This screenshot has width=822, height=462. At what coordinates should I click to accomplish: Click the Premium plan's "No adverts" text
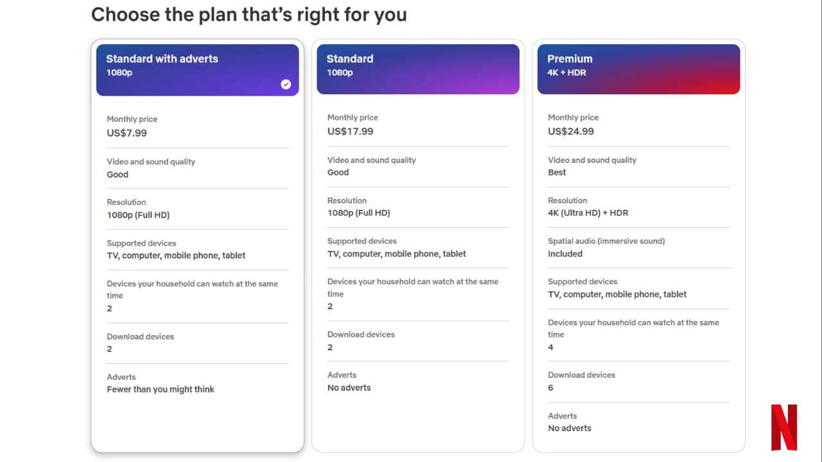point(570,428)
